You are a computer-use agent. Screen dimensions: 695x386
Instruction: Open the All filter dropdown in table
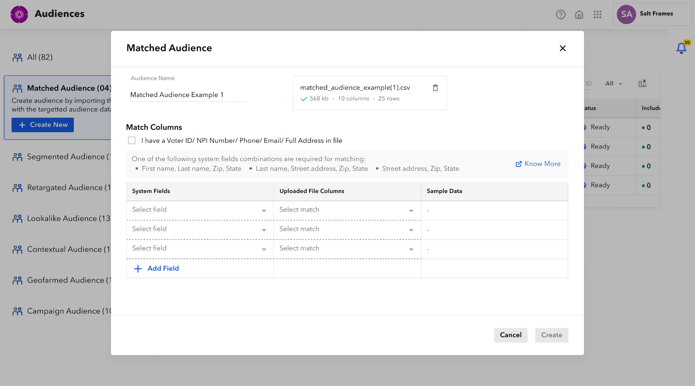pos(614,83)
